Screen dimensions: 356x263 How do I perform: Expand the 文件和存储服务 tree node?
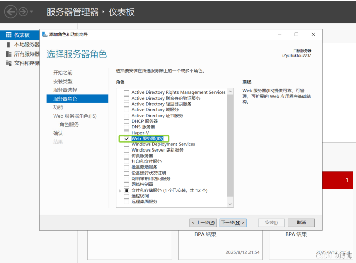[x=120, y=191]
